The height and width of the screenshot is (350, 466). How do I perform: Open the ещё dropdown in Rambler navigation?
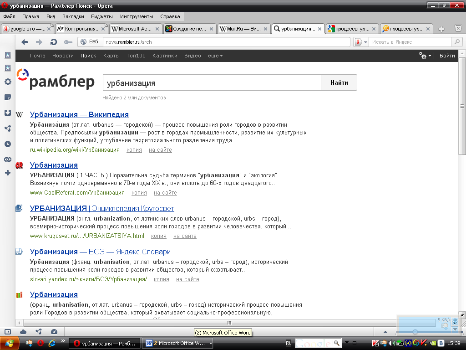[x=215, y=56]
